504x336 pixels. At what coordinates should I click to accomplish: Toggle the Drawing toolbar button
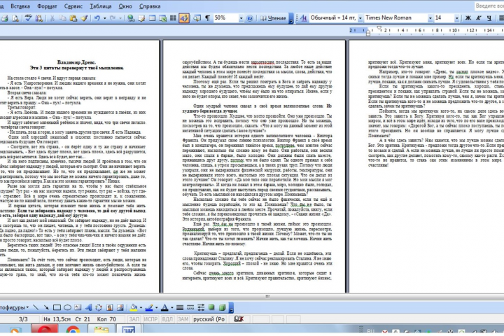click(184, 18)
